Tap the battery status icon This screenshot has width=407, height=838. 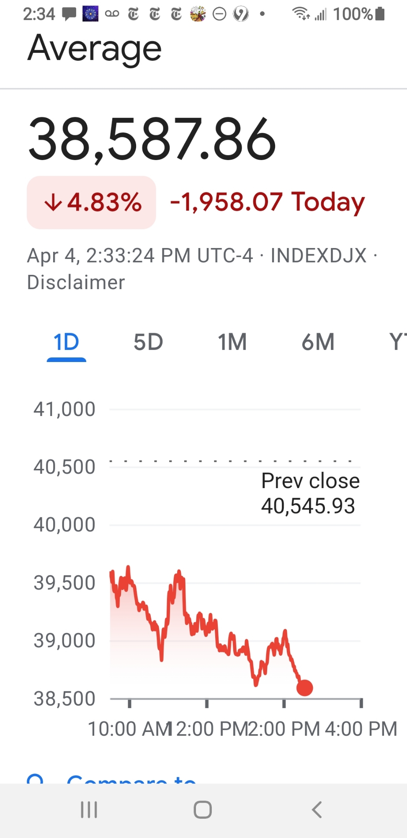380,14
